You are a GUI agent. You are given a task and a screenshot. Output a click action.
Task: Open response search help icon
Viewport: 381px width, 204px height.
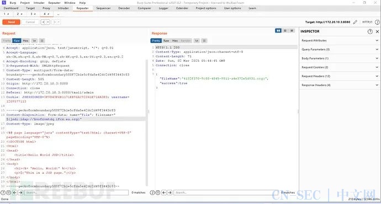(x=152, y=192)
